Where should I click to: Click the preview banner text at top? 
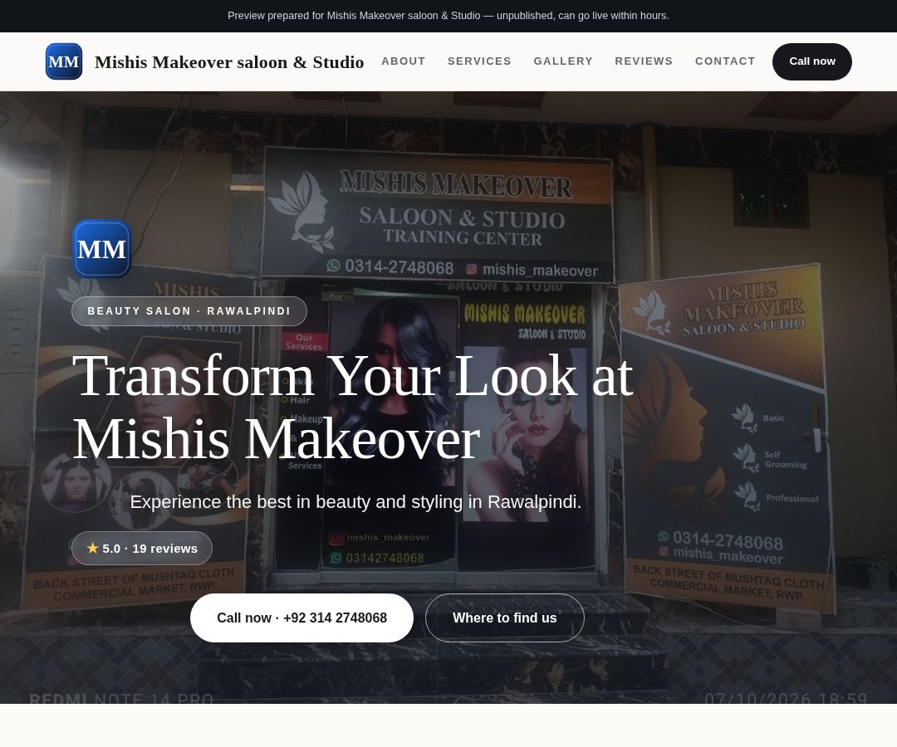click(448, 16)
